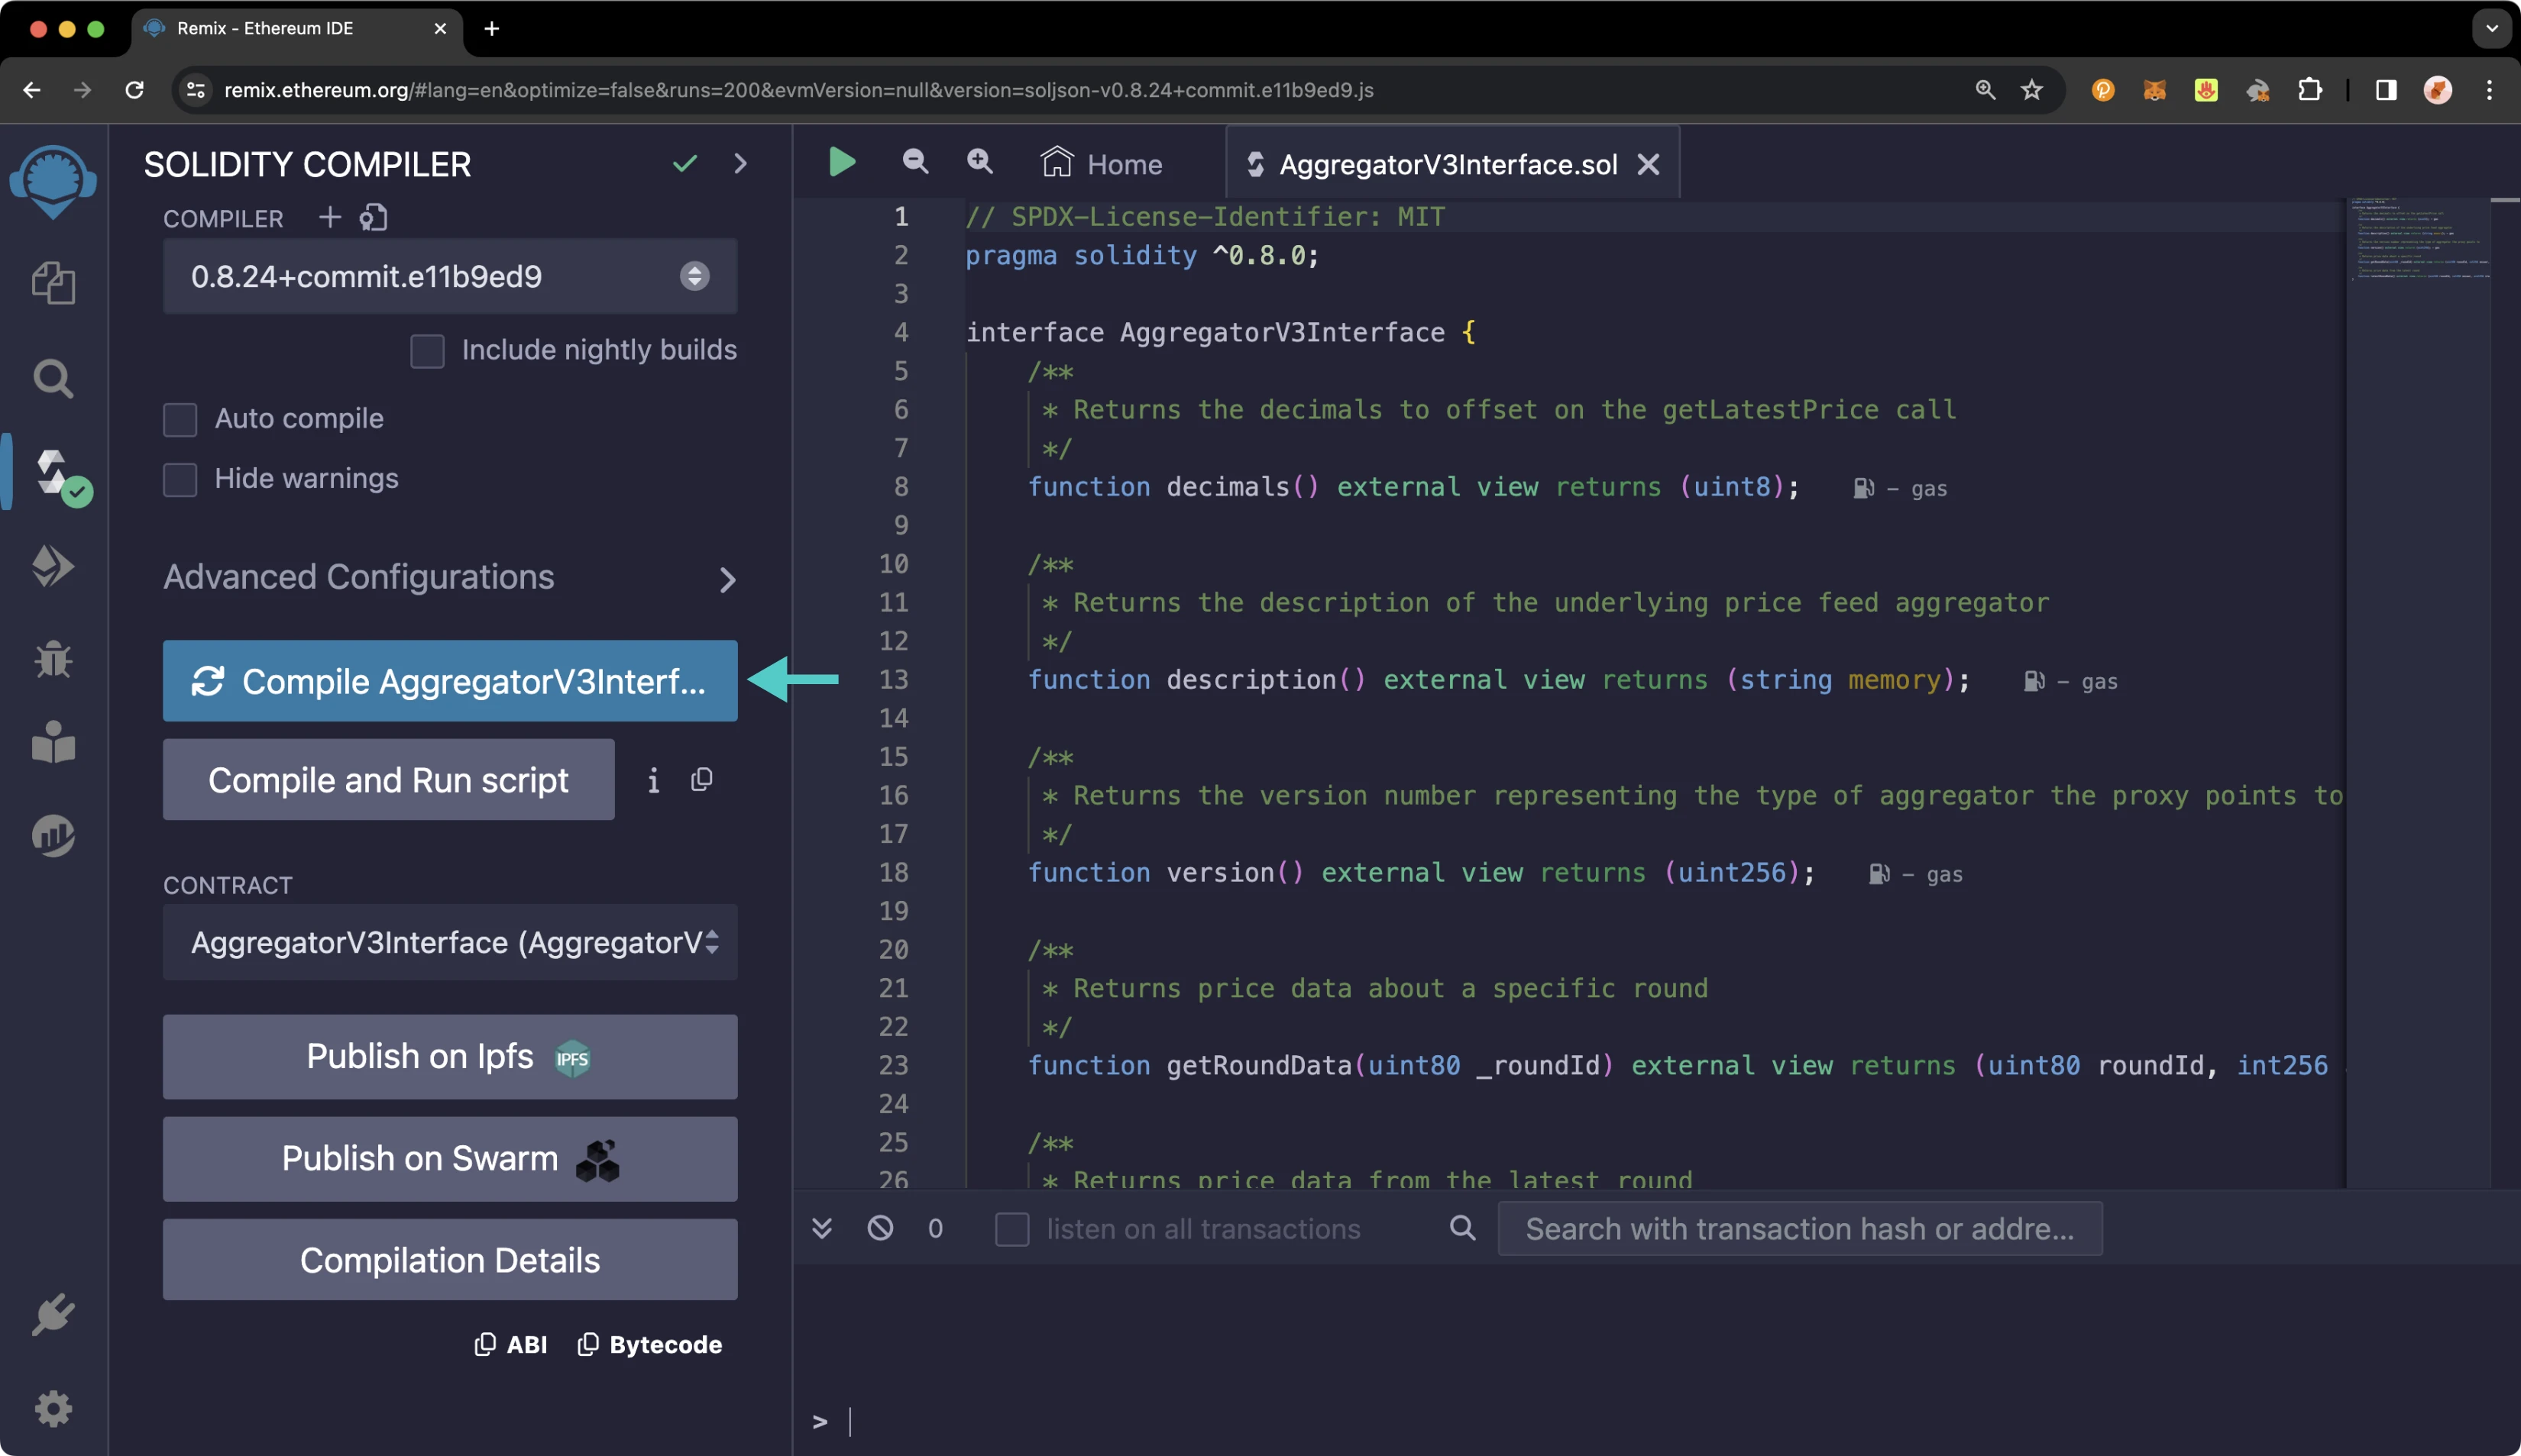Open the MetaMask fox extension icon
The image size is (2521, 1456).
pyautogui.click(x=2154, y=90)
